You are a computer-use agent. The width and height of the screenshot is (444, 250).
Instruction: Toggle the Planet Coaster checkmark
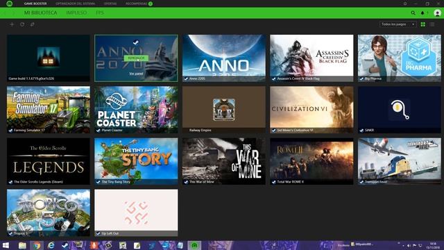coord(99,131)
